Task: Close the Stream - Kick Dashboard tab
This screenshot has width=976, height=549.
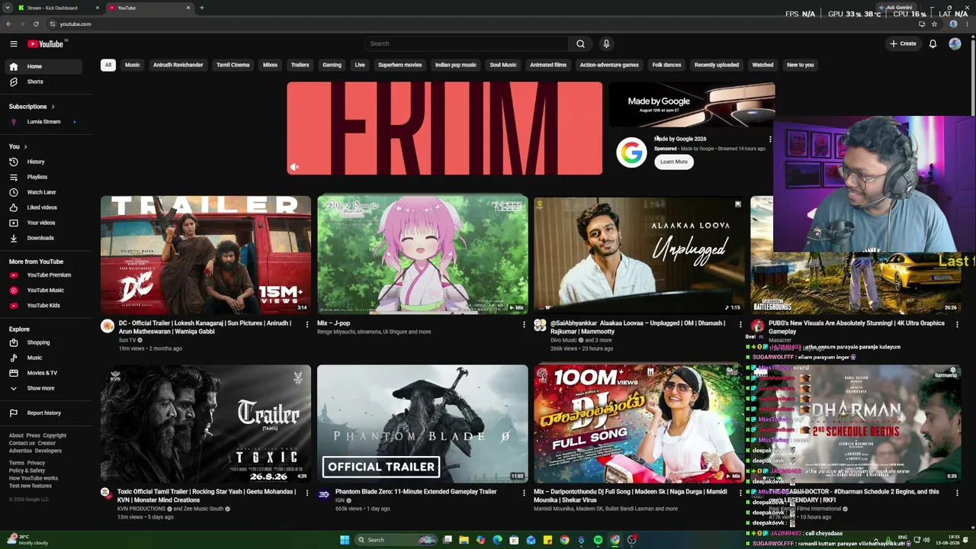Action: [x=98, y=8]
